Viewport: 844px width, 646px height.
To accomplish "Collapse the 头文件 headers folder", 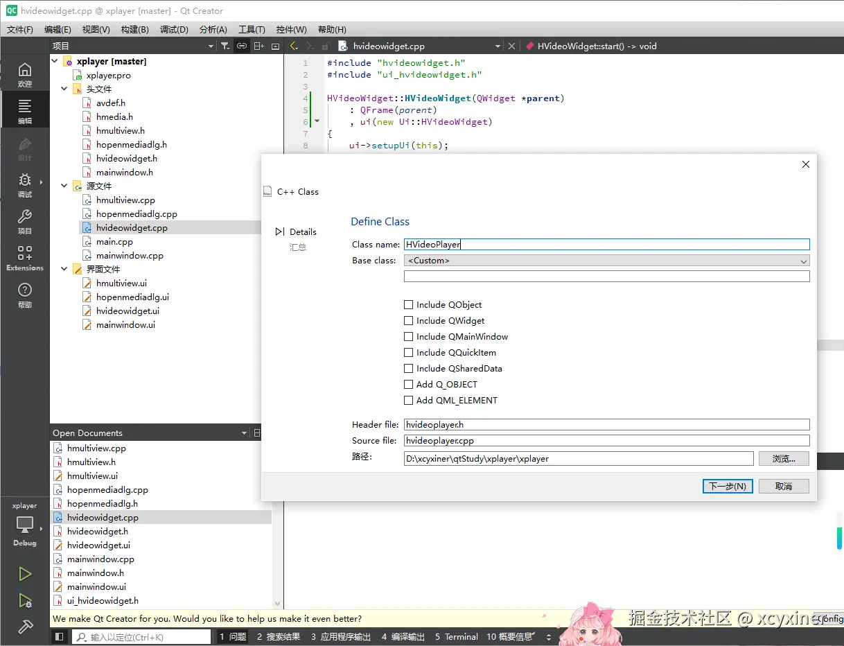I will point(65,89).
